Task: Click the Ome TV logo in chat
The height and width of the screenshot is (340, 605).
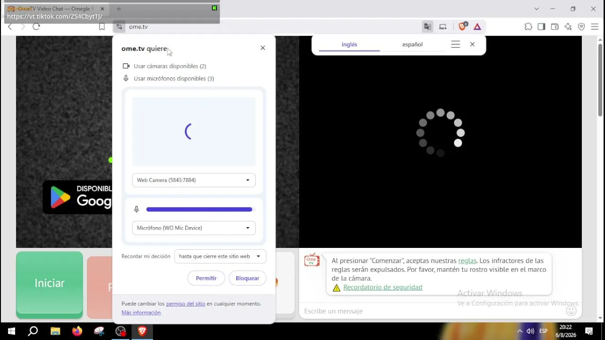Action: [312, 260]
